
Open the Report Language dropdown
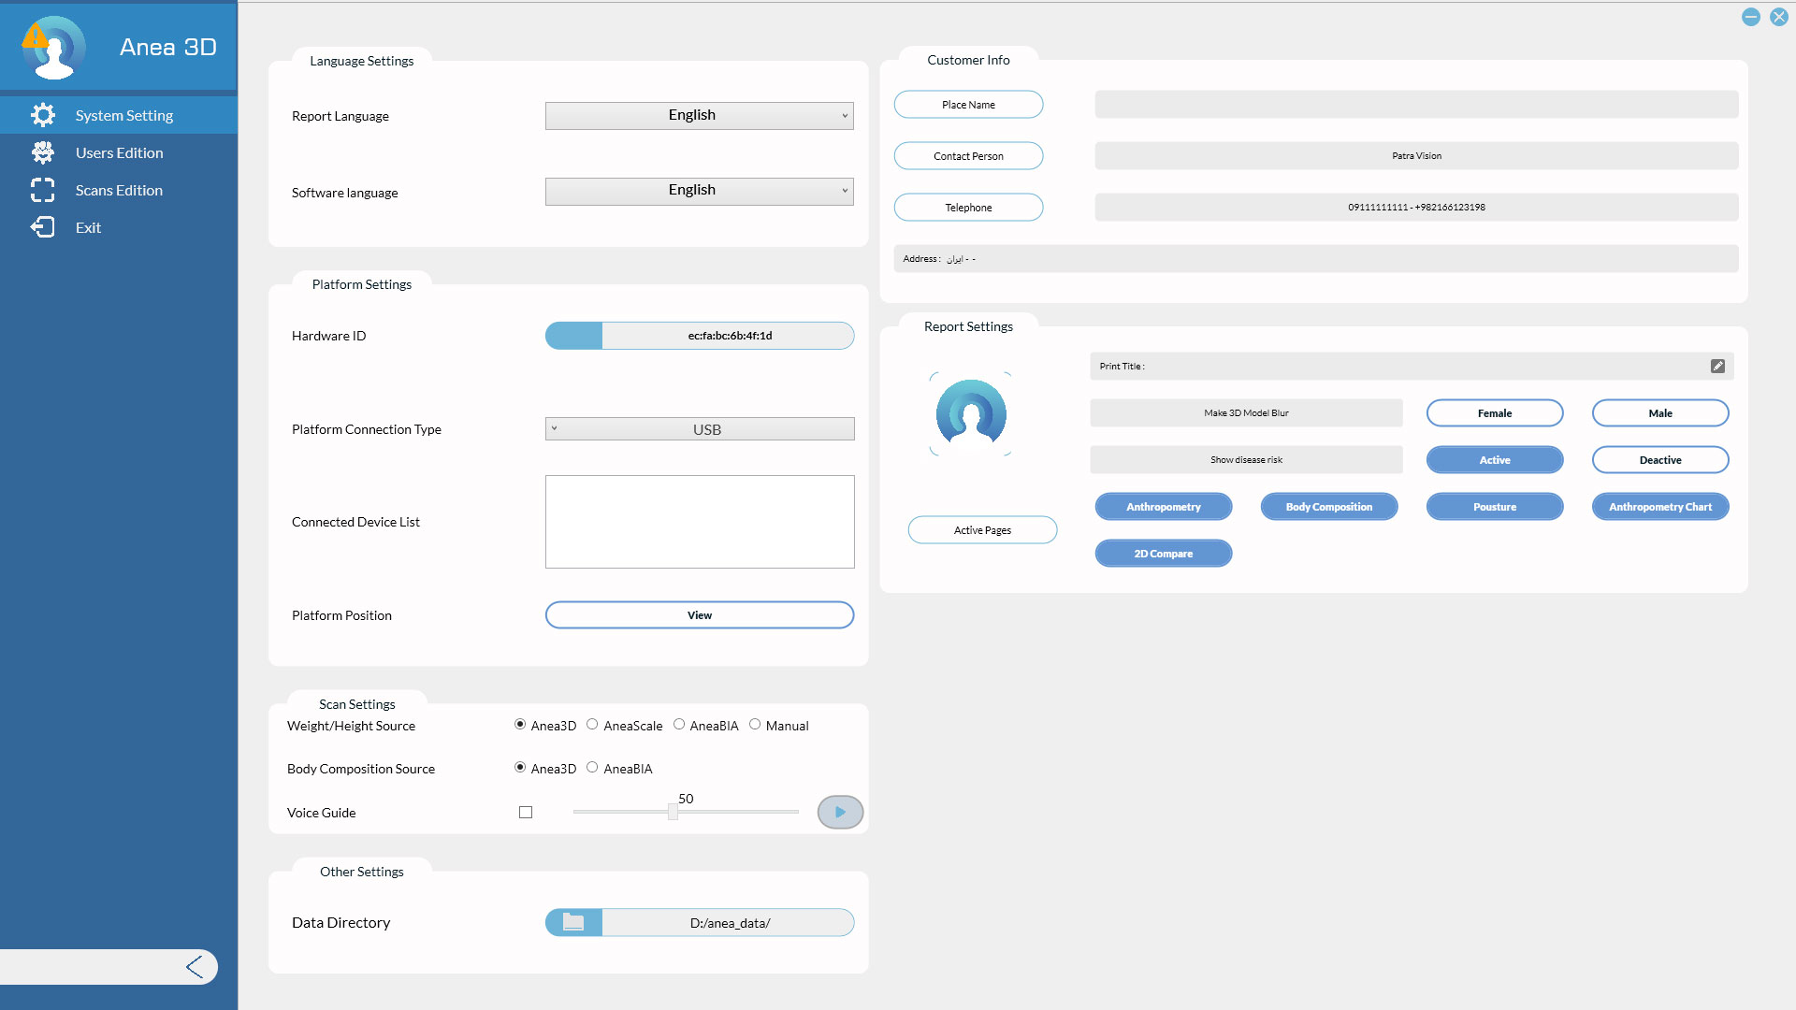(699, 115)
